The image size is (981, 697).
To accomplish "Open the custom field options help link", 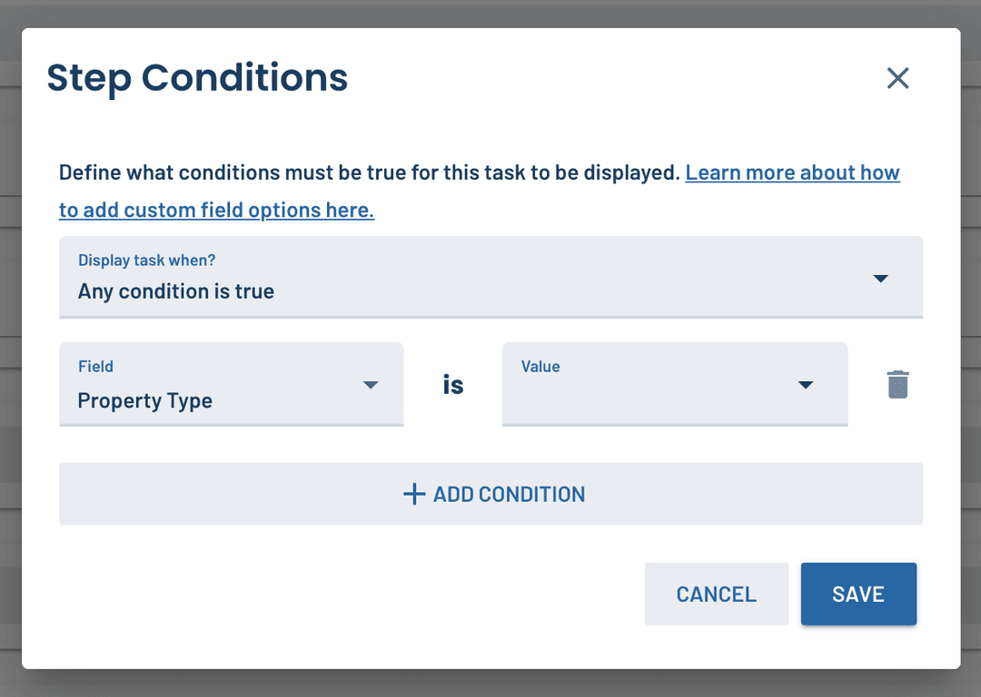I will point(790,172).
